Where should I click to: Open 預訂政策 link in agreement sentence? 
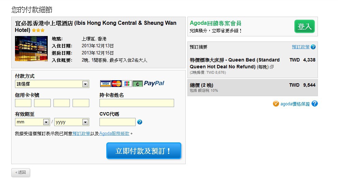(81, 134)
